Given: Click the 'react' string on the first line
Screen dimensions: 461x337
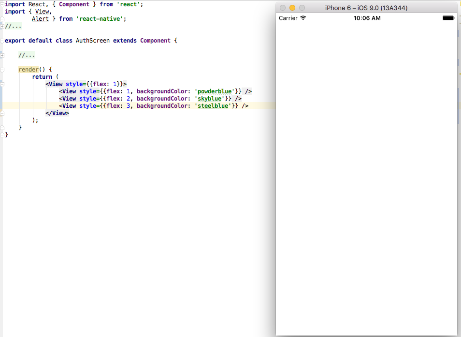Looking at the screenshot, I should coord(128,4).
